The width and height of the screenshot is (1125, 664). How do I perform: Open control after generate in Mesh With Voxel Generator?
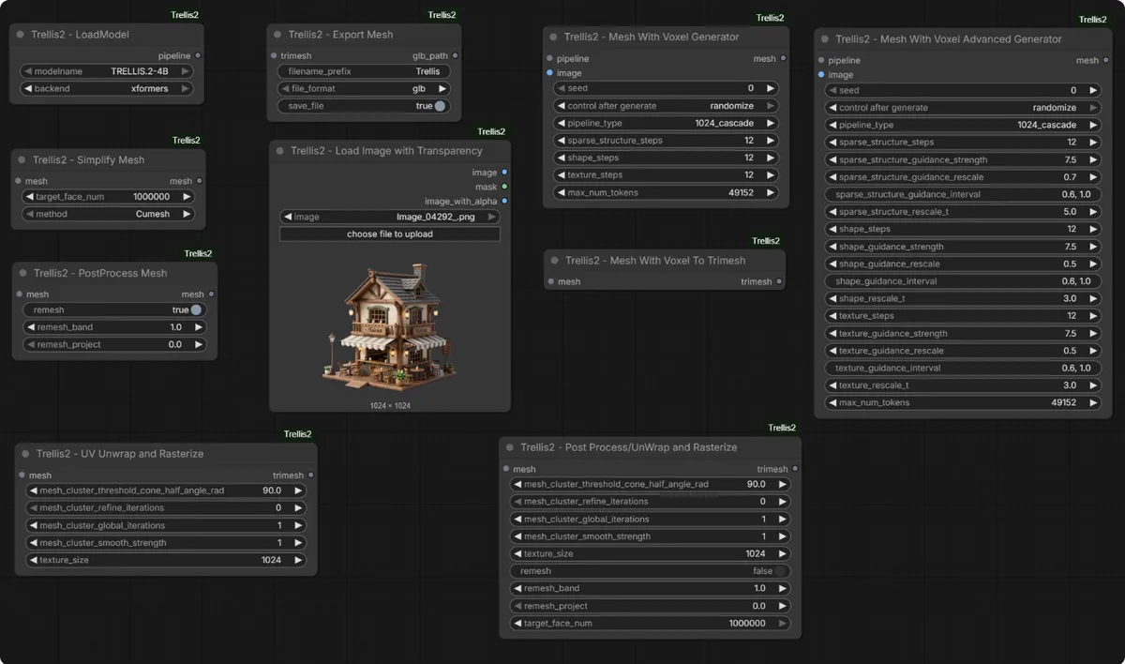[667, 106]
